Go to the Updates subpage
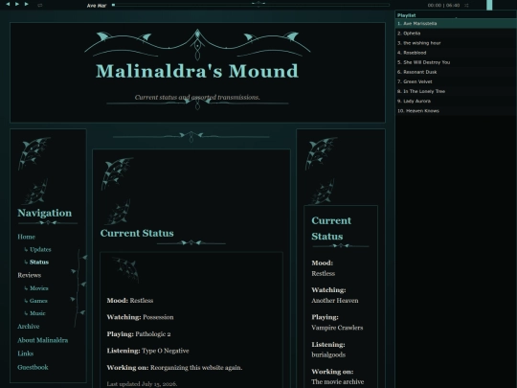517x388 pixels. click(x=40, y=249)
